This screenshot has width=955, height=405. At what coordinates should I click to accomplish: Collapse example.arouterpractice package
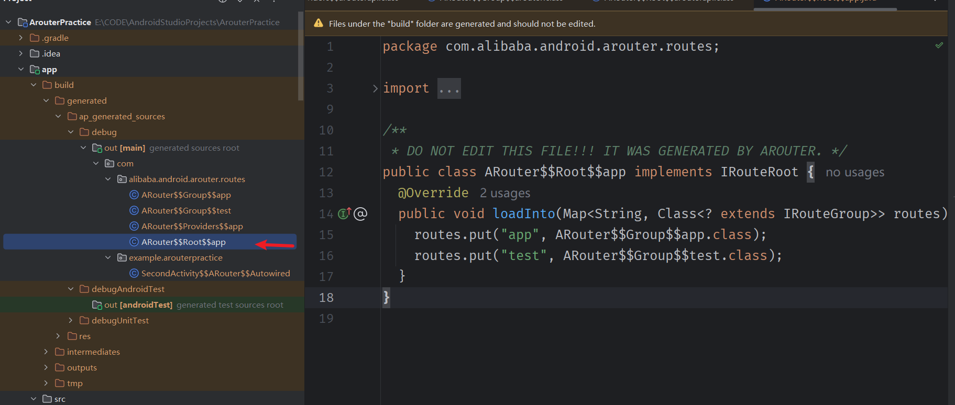pos(108,257)
